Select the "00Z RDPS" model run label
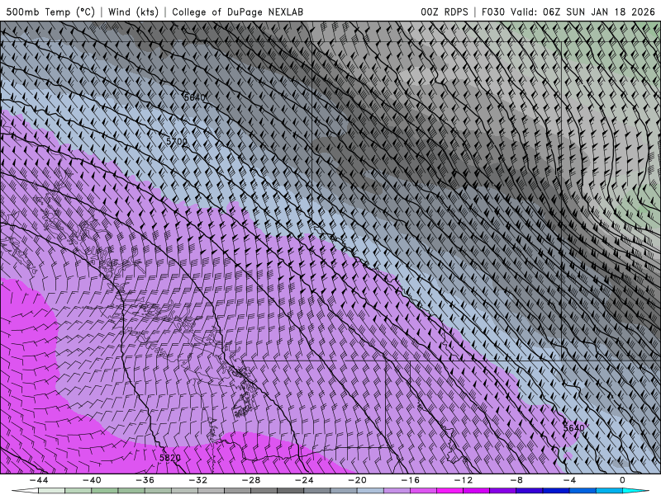Screen dimensions: 661x495 (445, 12)
